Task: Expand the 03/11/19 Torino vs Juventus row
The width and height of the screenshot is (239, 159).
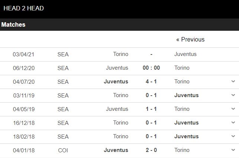Action: [233, 95]
